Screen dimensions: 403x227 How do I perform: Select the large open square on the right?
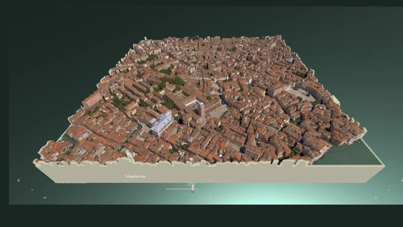302,95
